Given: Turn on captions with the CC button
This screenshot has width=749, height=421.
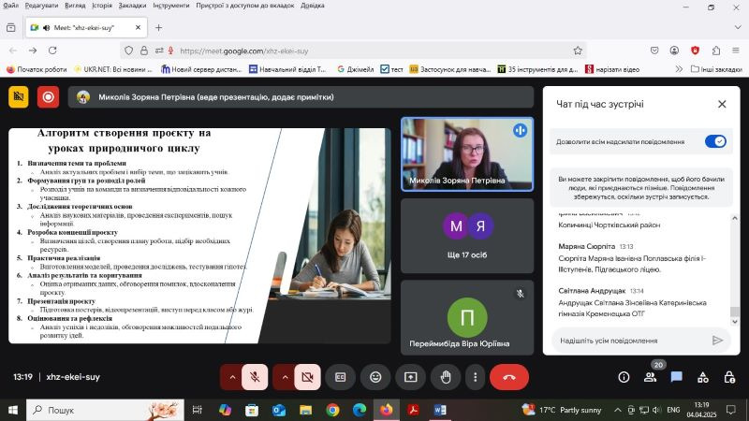Looking at the screenshot, I should pyautogui.click(x=340, y=377).
